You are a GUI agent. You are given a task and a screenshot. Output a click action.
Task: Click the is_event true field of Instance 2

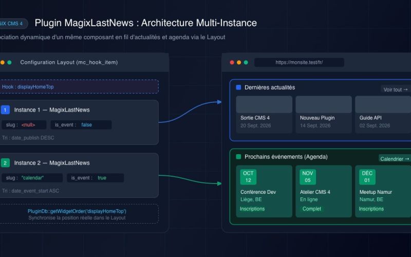pyautogui.click(x=95, y=178)
